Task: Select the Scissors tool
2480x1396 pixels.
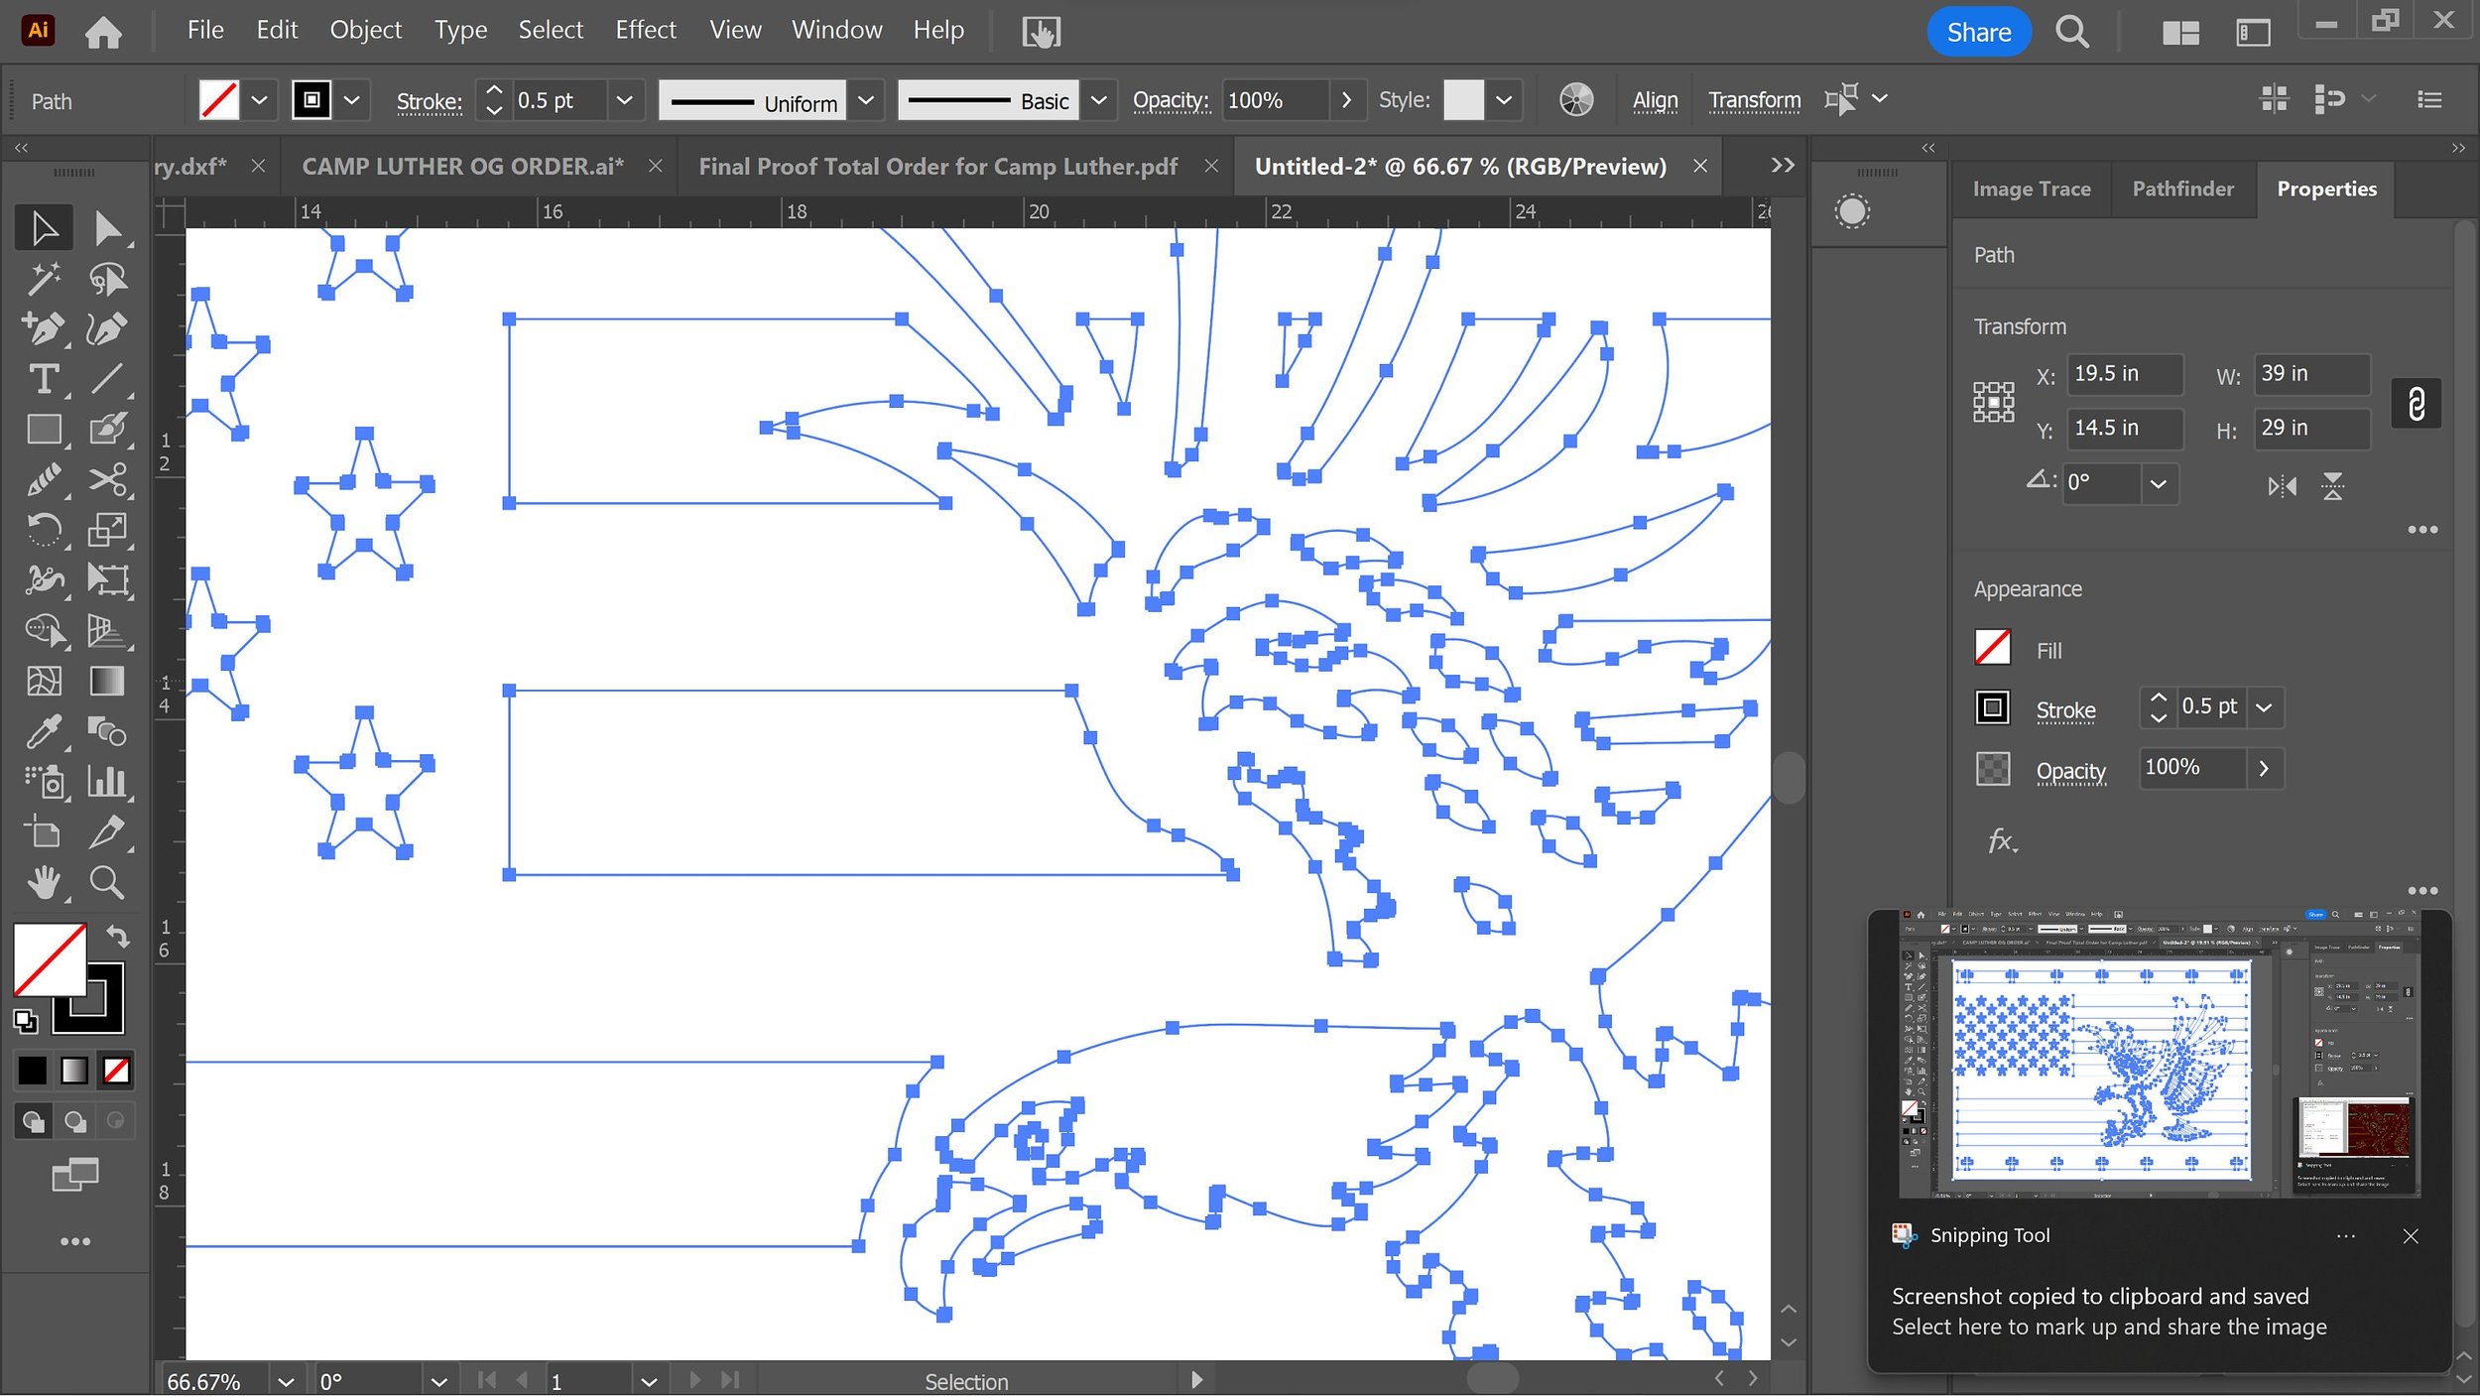Action: coord(107,479)
